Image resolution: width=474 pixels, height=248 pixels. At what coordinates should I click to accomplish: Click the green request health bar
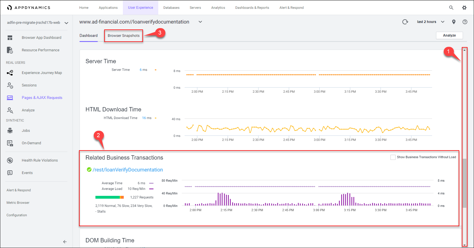pyautogui.click(x=108, y=197)
